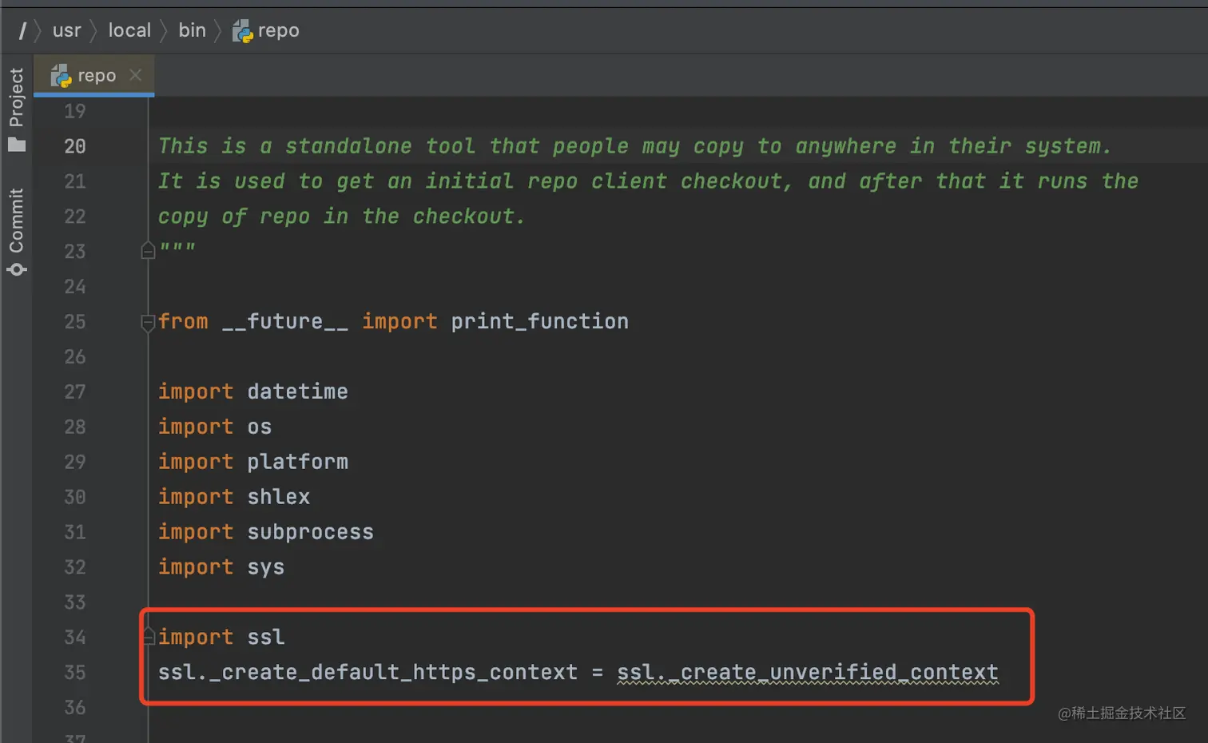
Task: Click the word 'subprocess' in import line
Action: coord(310,532)
